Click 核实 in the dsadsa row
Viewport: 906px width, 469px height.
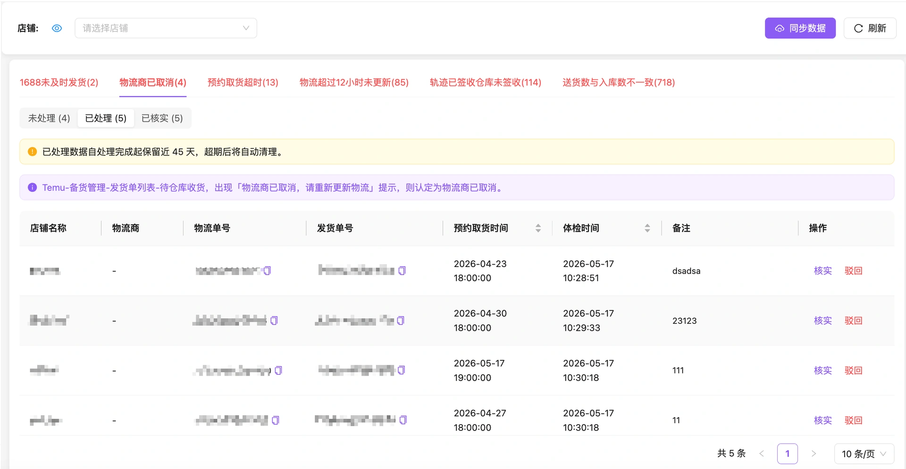pyautogui.click(x=822, y=271)
